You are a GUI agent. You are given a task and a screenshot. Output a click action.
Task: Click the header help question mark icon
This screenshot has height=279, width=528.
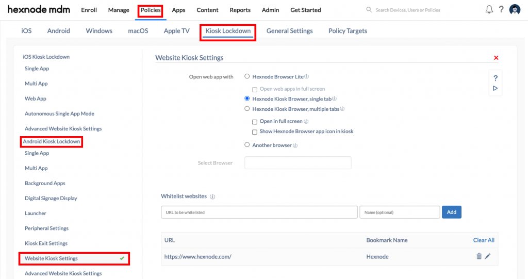coord(501,10)
